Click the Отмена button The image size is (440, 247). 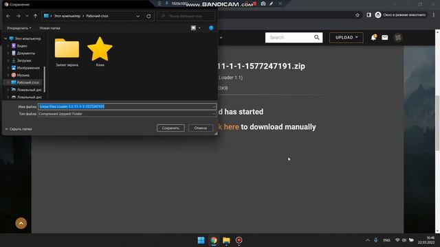(200, 128)
